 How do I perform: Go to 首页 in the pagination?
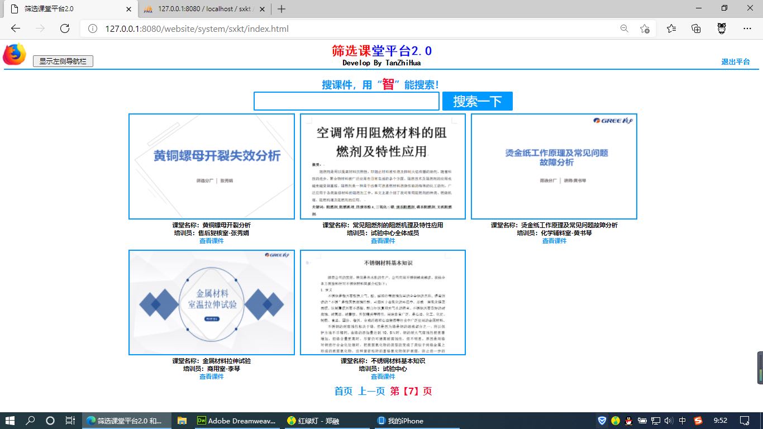coord(344,391)
